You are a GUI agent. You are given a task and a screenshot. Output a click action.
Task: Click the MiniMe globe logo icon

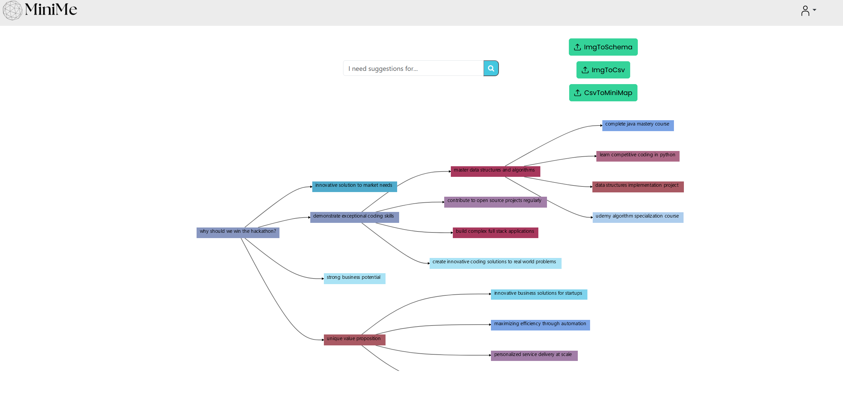tap(12, 10)
